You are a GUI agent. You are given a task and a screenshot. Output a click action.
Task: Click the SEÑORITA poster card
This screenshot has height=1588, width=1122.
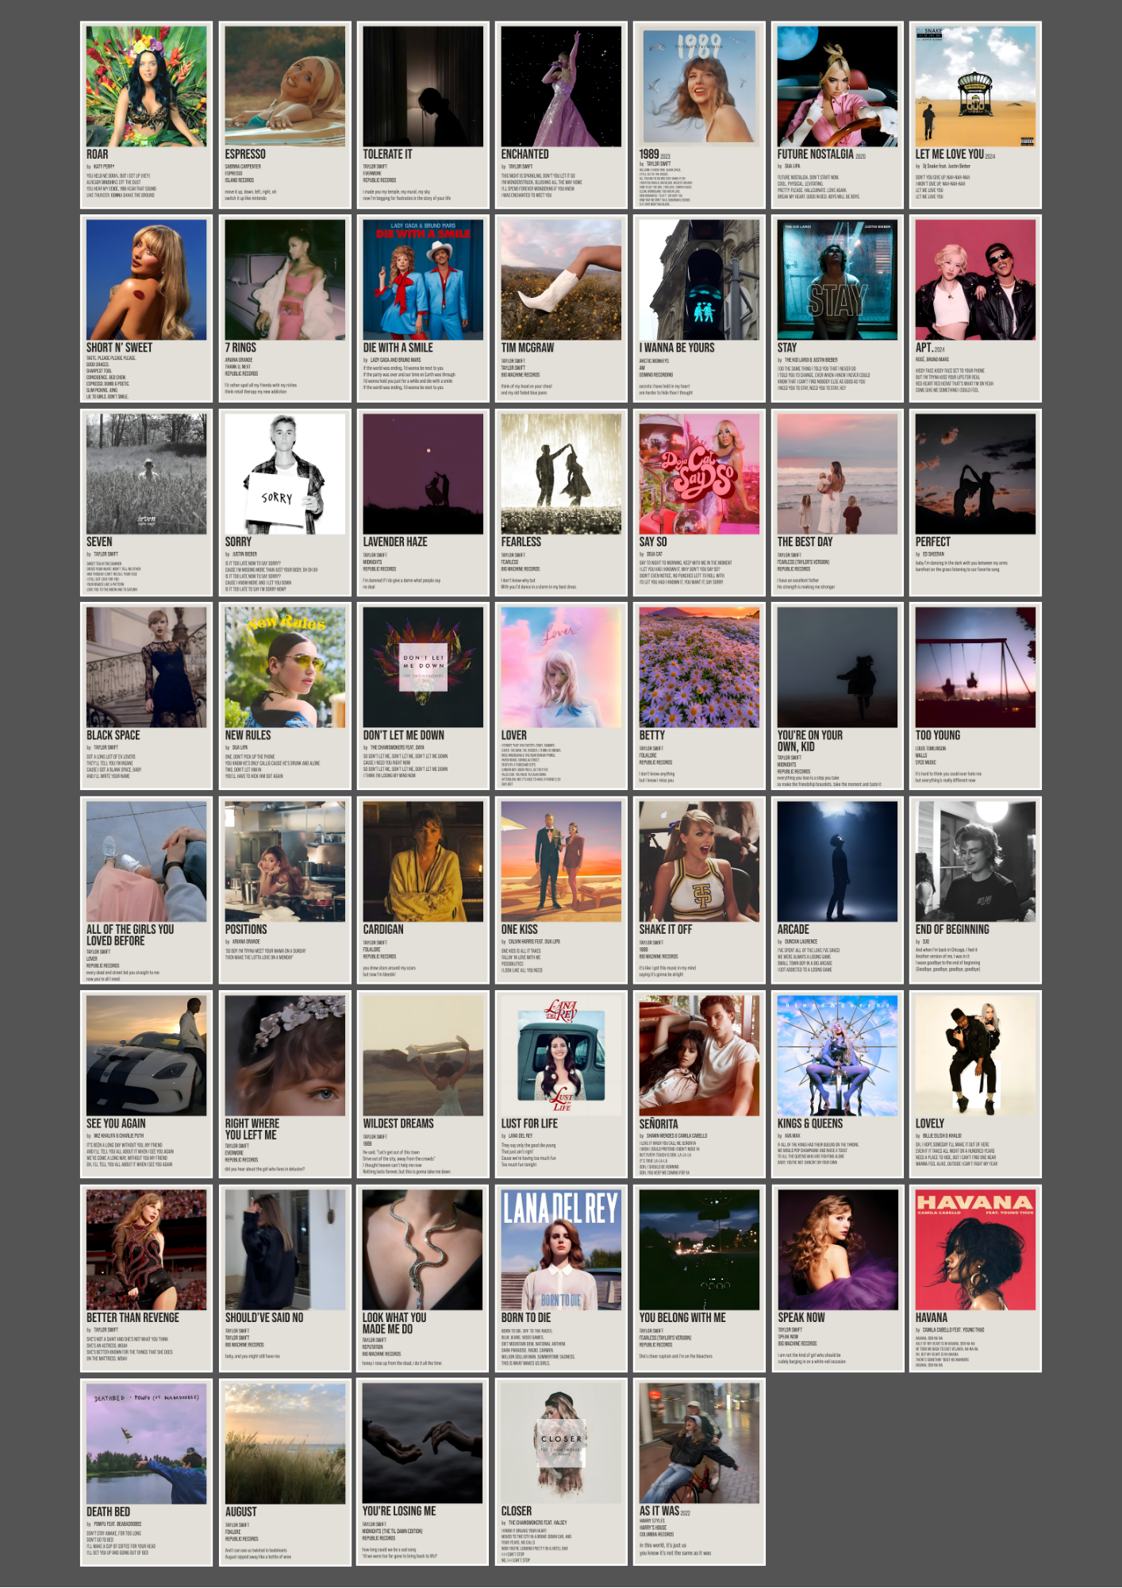[x=699, y=1085]
